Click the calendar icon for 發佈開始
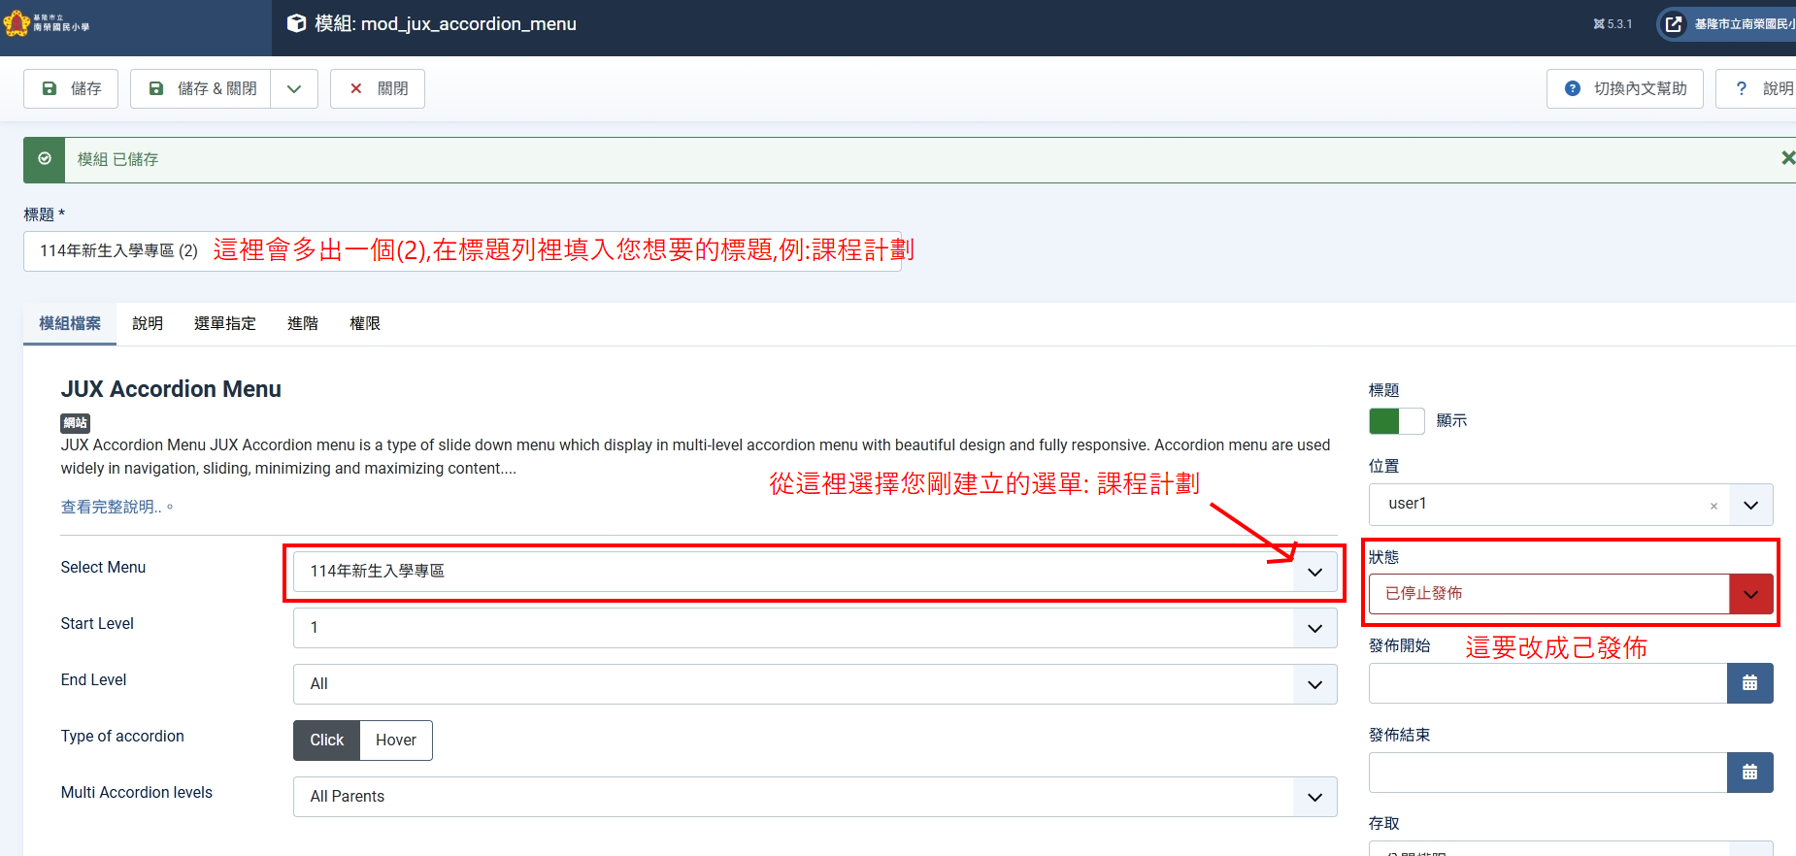The image size is (1796, 856). (x=1749, y=683)
